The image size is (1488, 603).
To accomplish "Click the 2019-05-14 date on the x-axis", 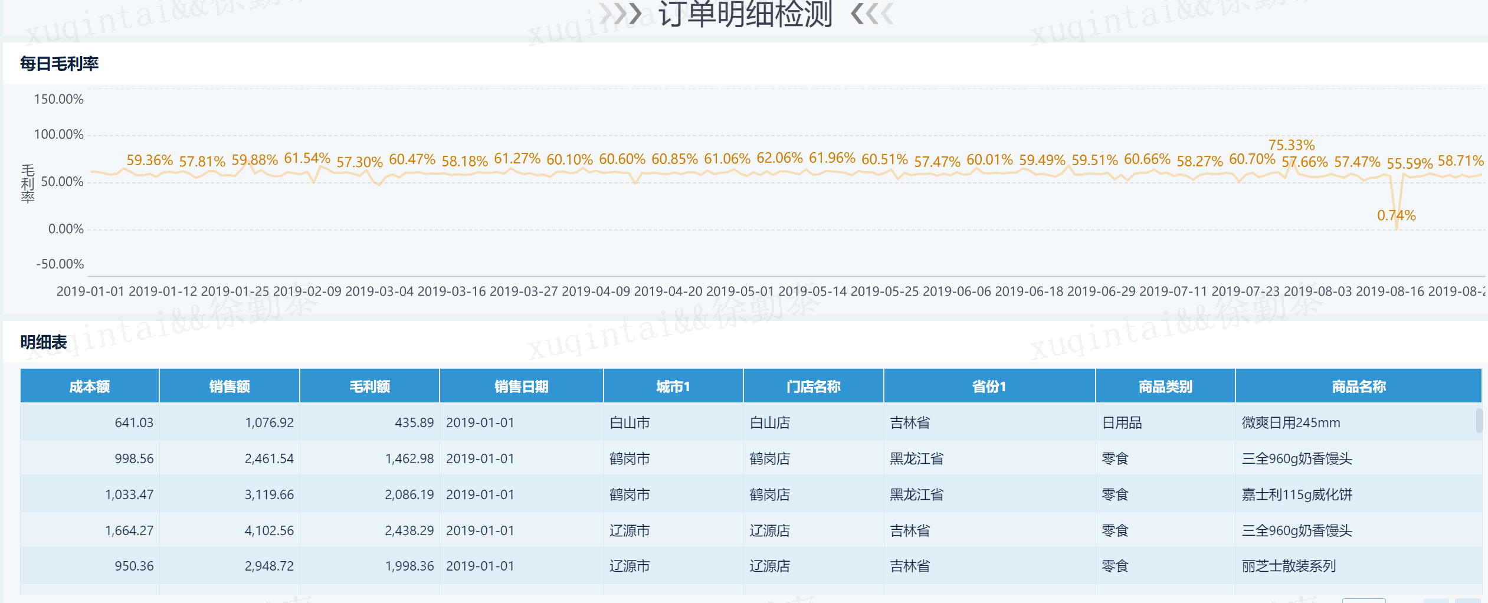I will (x=812, y=291).
